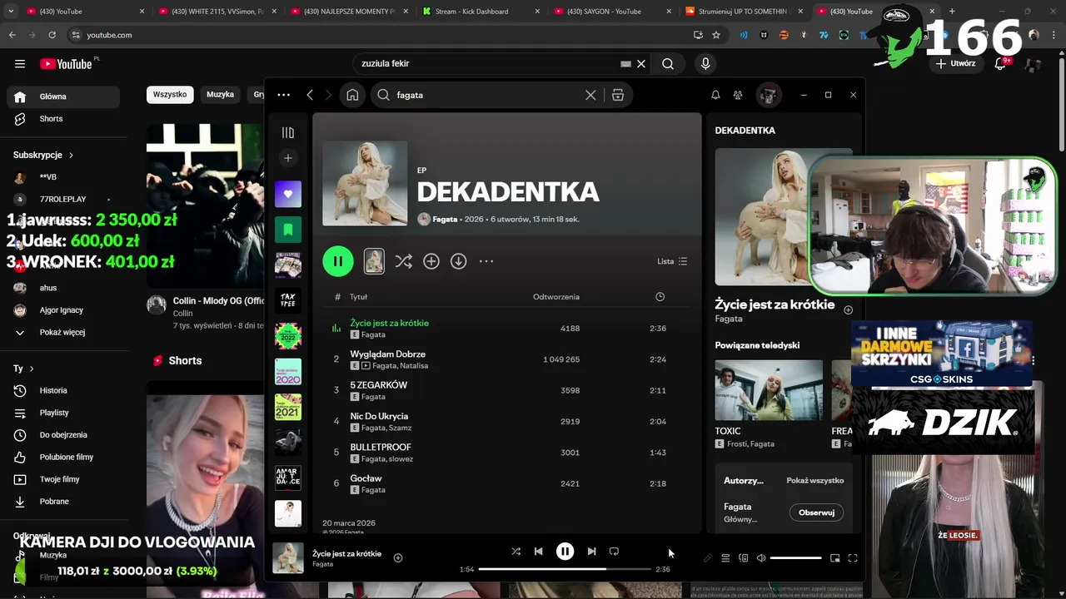Toggle repeat in the bottom player bar
The width and height of the screenshot is (1066, 599).
tap(614, 551)
